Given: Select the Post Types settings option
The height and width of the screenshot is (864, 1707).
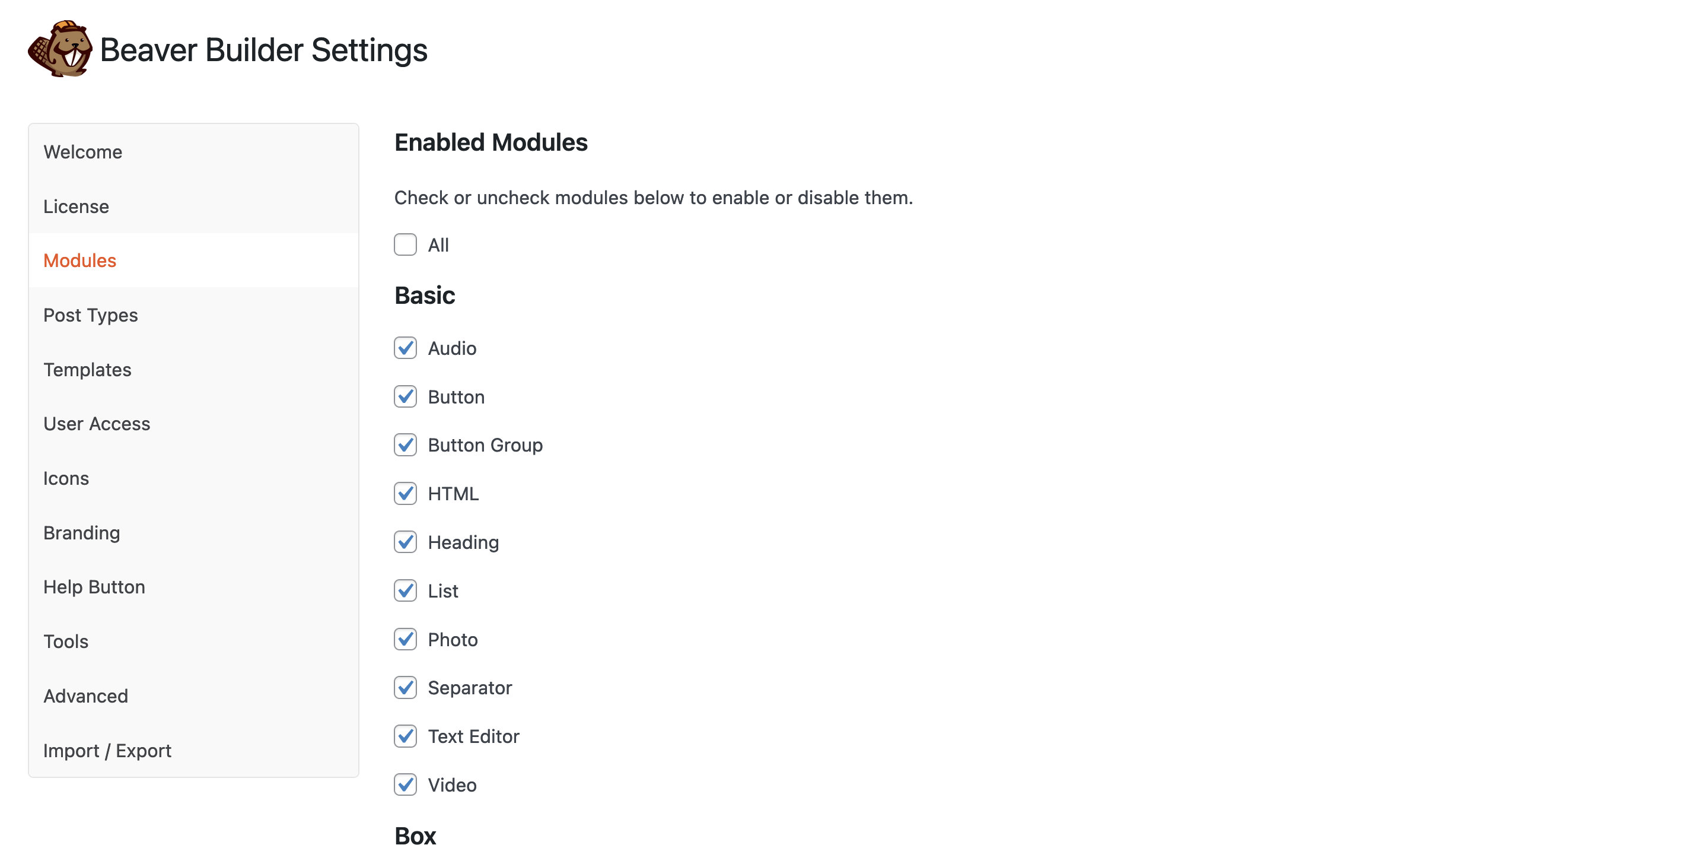Looking at the screenshot, I should coord(90,314).
